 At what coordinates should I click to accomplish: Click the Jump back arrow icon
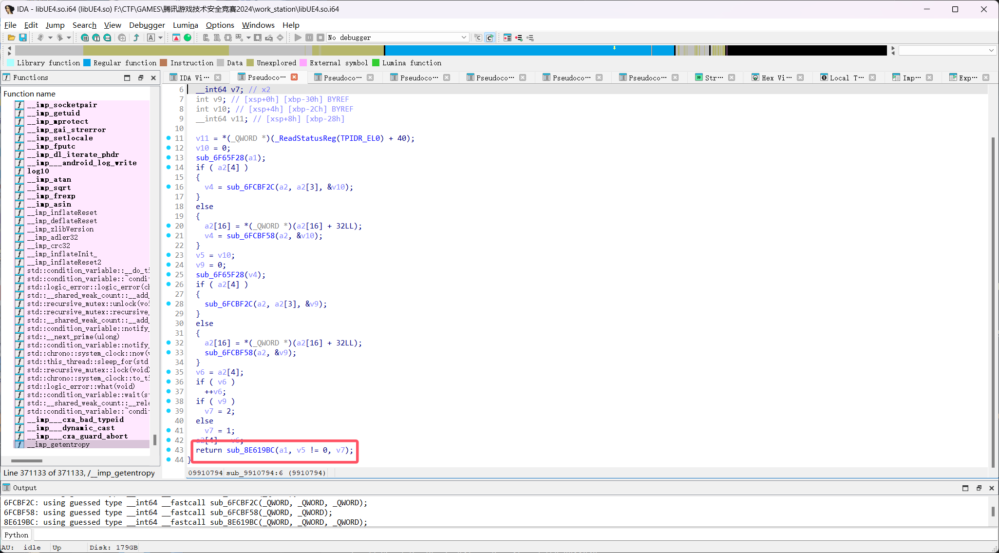click(x=40, y=38)
